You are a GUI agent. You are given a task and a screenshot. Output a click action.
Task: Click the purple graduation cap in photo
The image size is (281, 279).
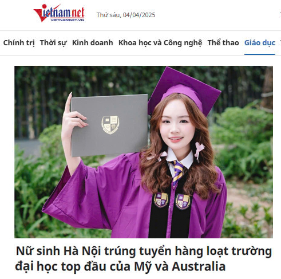[184, 91]
